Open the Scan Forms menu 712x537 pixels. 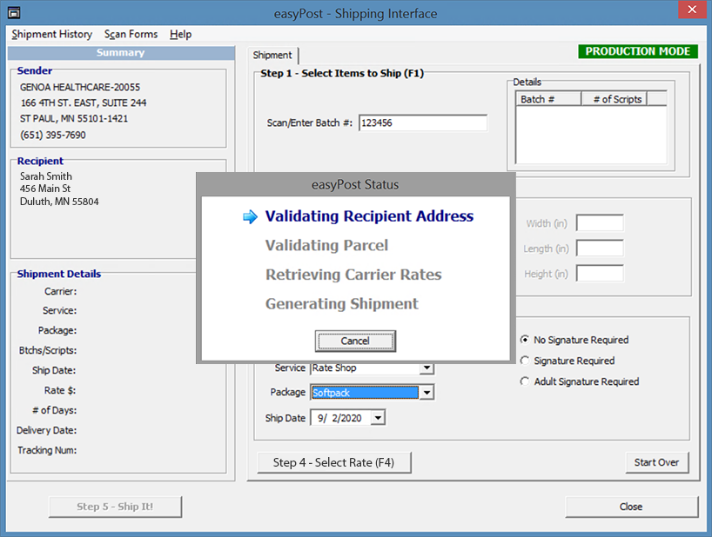tap(131, 34)
